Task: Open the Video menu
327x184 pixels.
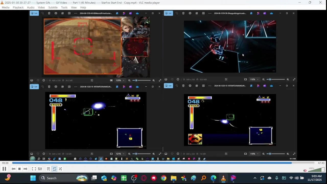Action: (x=41, y=7)
